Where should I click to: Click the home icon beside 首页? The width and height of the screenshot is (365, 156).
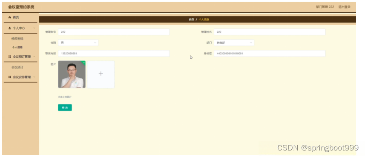tap(9, 17)
